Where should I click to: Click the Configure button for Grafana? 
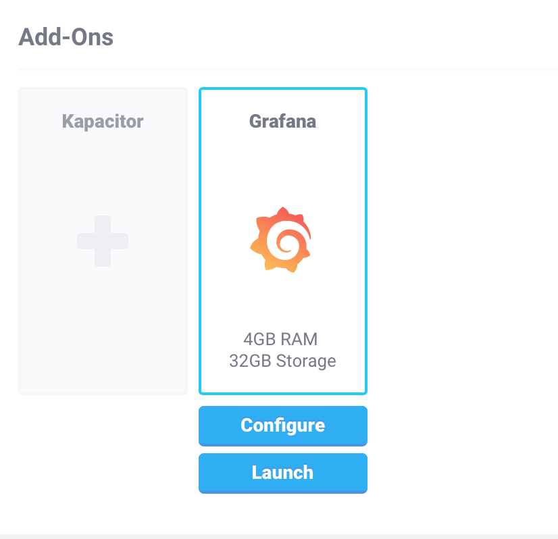coord(282,426)
